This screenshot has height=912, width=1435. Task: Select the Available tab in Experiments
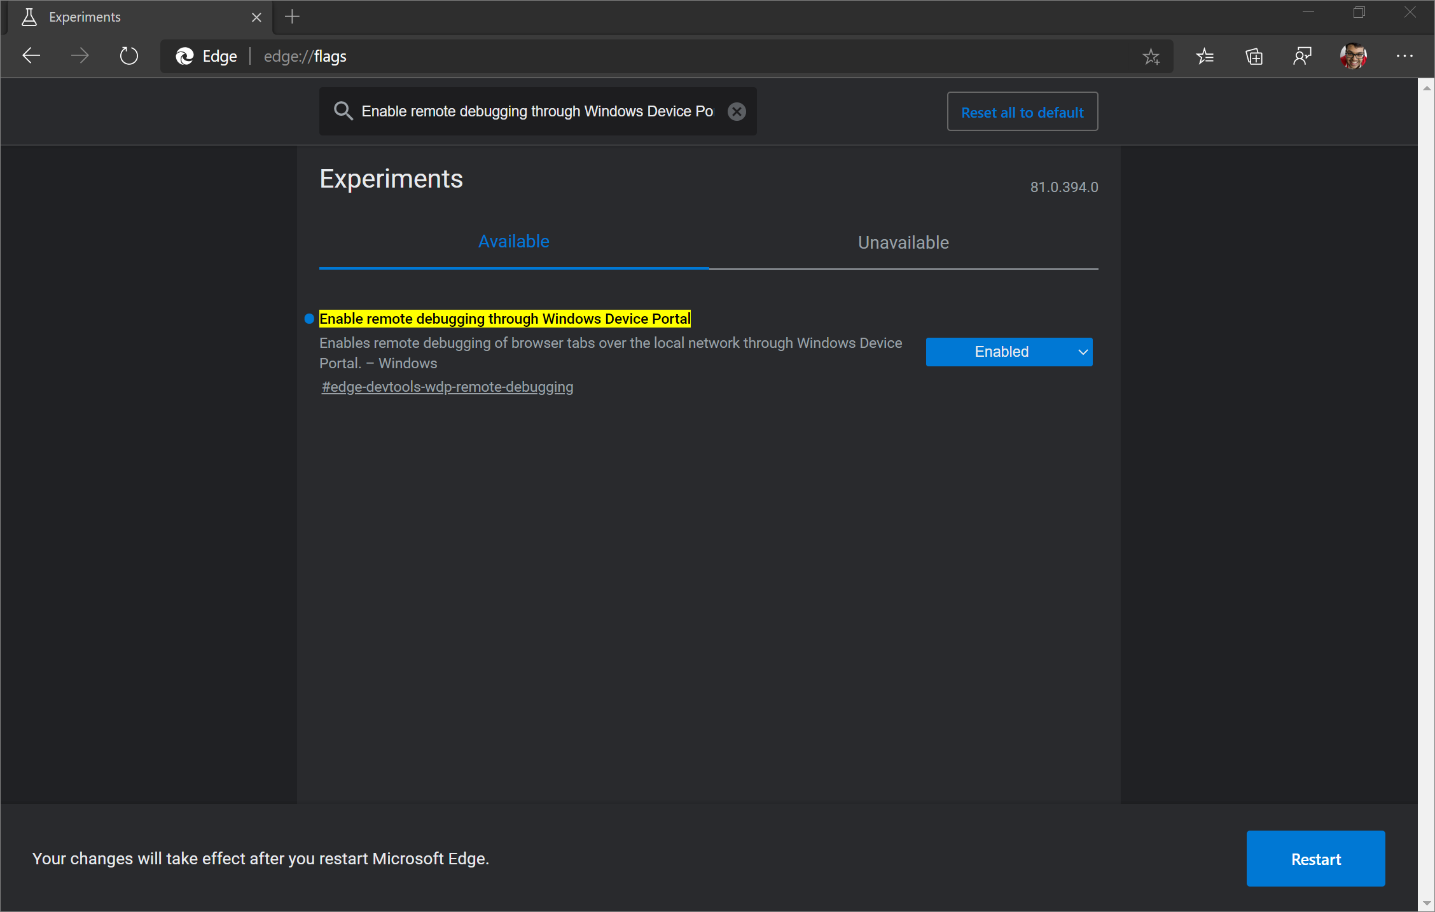click(x=513, y=242)
